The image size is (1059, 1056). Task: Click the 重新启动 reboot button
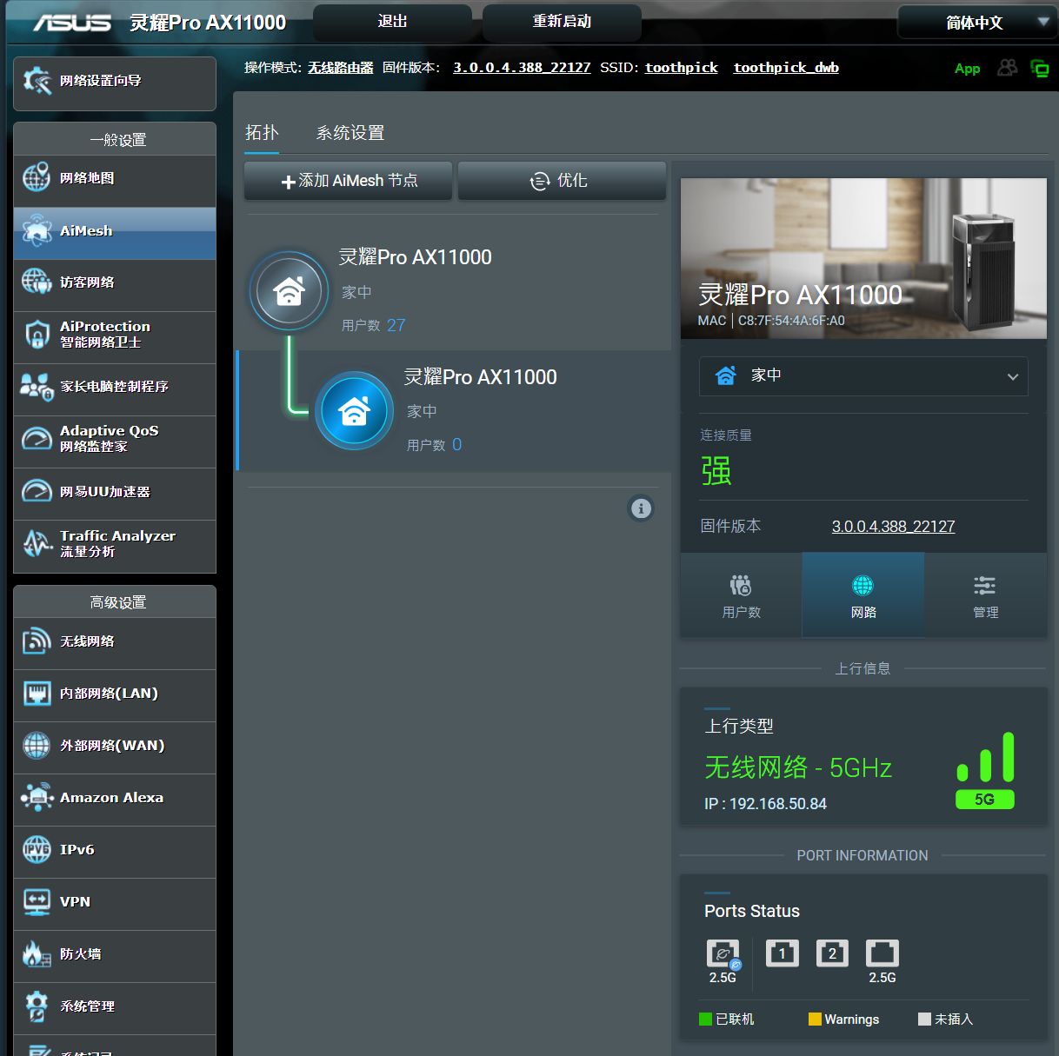[x=562, y=22]
